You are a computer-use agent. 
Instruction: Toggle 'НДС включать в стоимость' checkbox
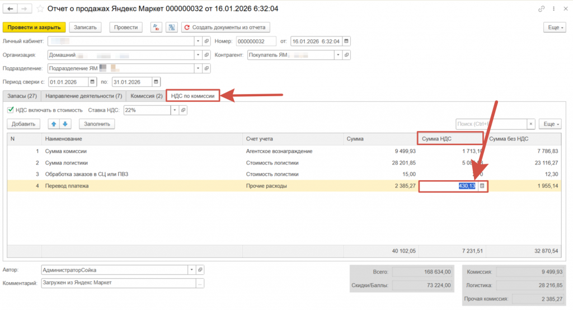(11, 110)
